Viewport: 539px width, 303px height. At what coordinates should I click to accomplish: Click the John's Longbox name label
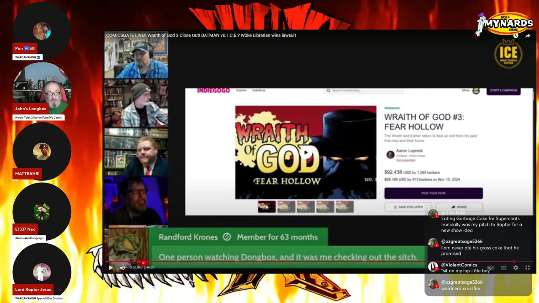coord(31,109)
